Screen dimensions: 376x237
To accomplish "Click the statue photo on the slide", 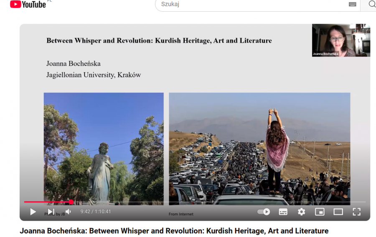I will [x=104, y=149].
